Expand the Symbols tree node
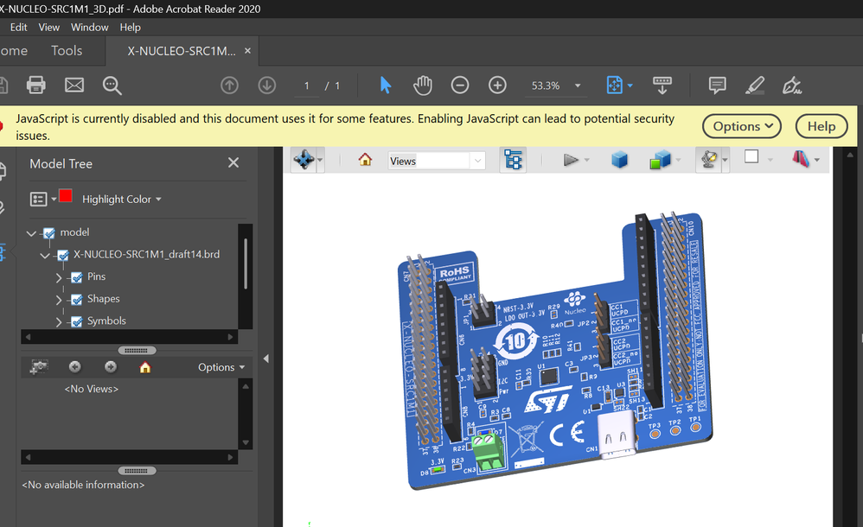Screen dimensions: 863x527 tap(59, 321)
